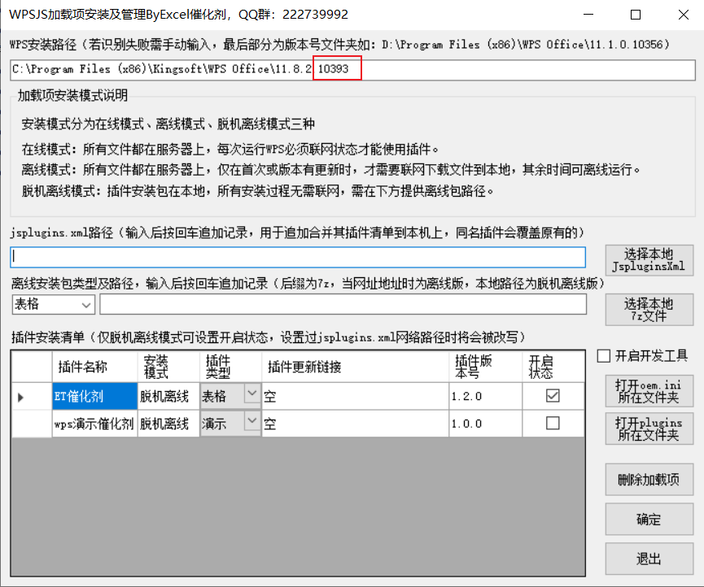Click 脱机离线 cell in wps演示催化剂 row

[x=168, y=424]
